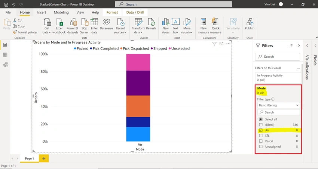Click the purple Shipped bar segment
Screen dimensions: 318x169
pos(138,83)
